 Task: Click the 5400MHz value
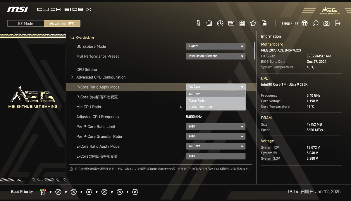[194, 117]
